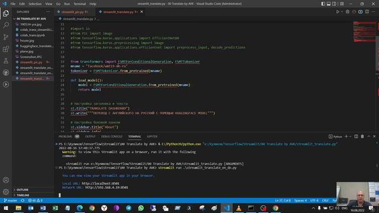379x213 pixels.
Task: Collapse the 00 TRANSLATE BY AVK folder
Action: point(31,18)
